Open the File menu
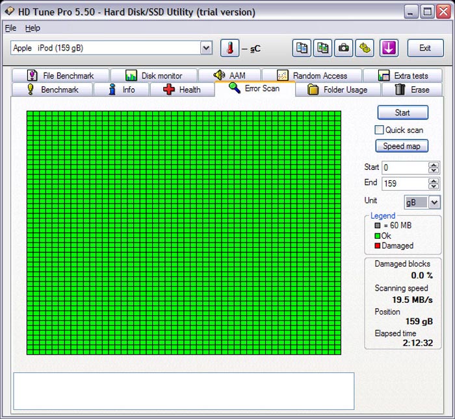 pyautogui.click(x=10, y=28)
